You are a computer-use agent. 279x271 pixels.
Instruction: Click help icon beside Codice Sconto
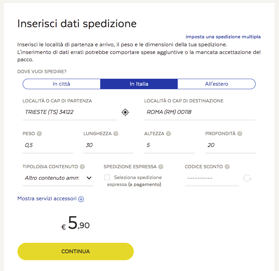(x=227, y=167)
